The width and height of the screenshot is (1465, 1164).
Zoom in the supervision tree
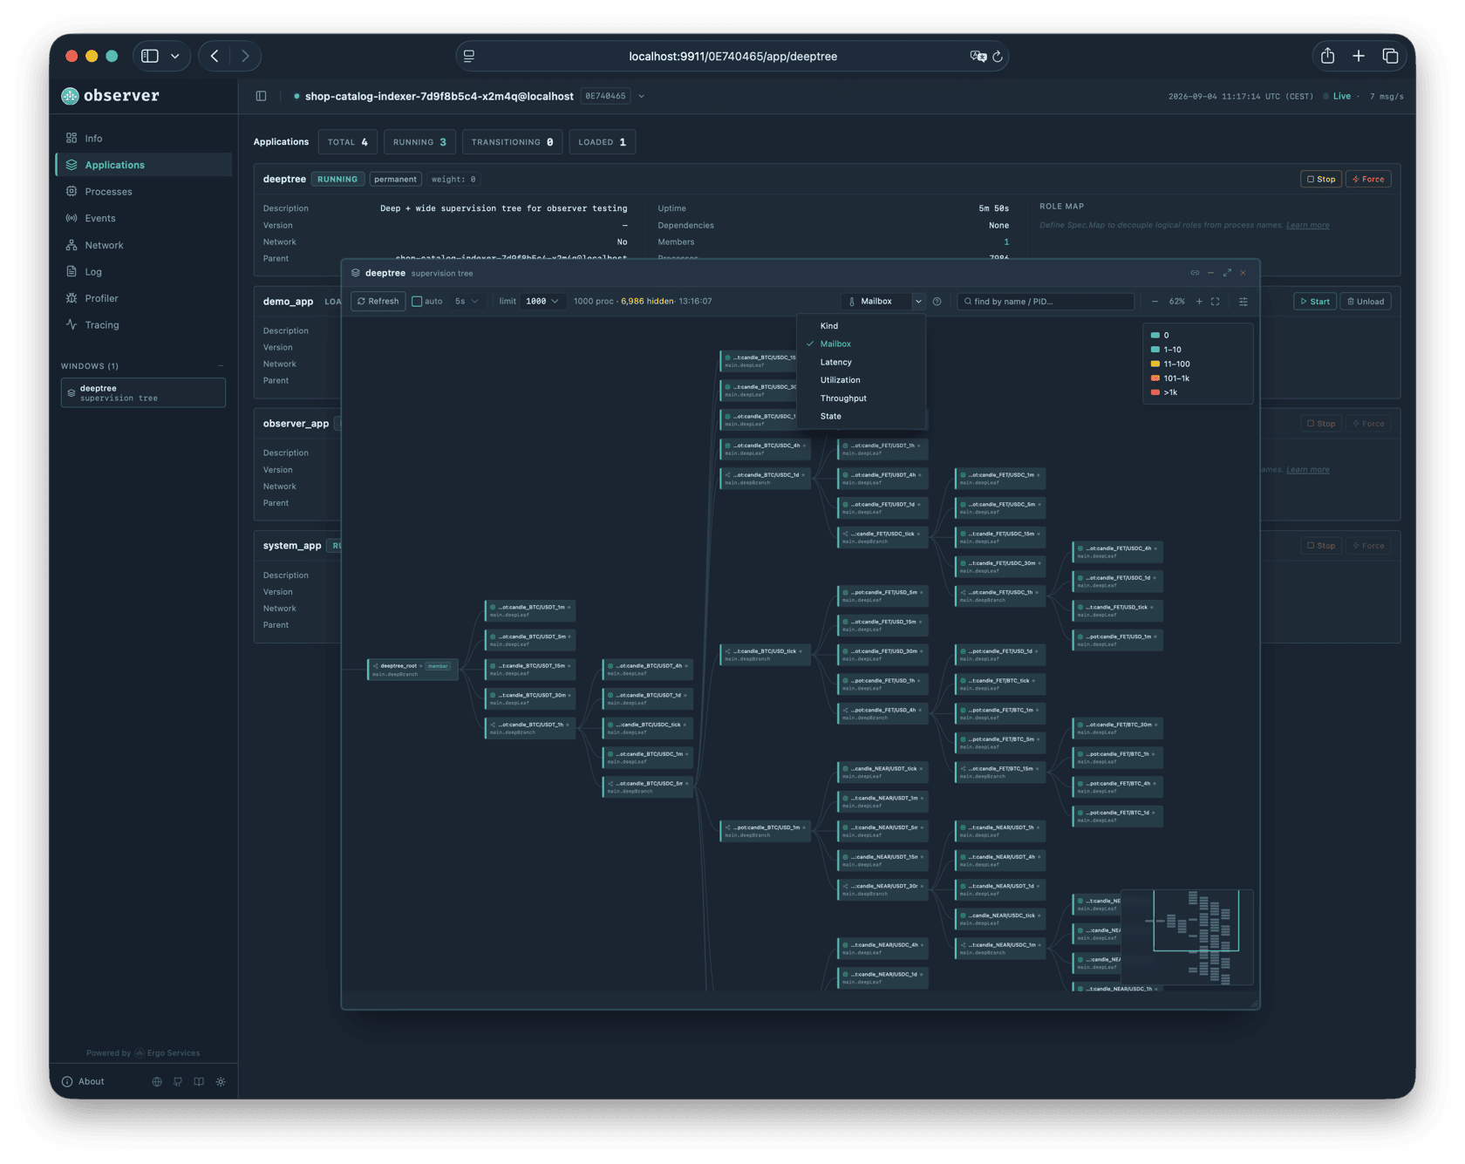(1199, 302)
